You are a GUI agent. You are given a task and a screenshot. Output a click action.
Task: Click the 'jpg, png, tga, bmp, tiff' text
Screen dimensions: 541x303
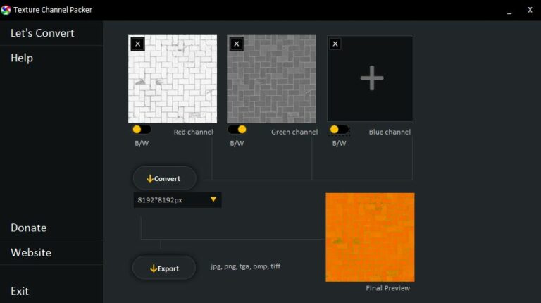(245, 266)
